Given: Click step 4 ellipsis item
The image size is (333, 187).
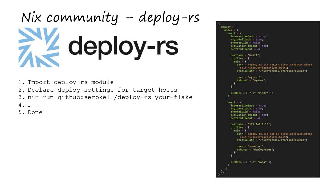Looking at the screenshot, I should point(30,105).
